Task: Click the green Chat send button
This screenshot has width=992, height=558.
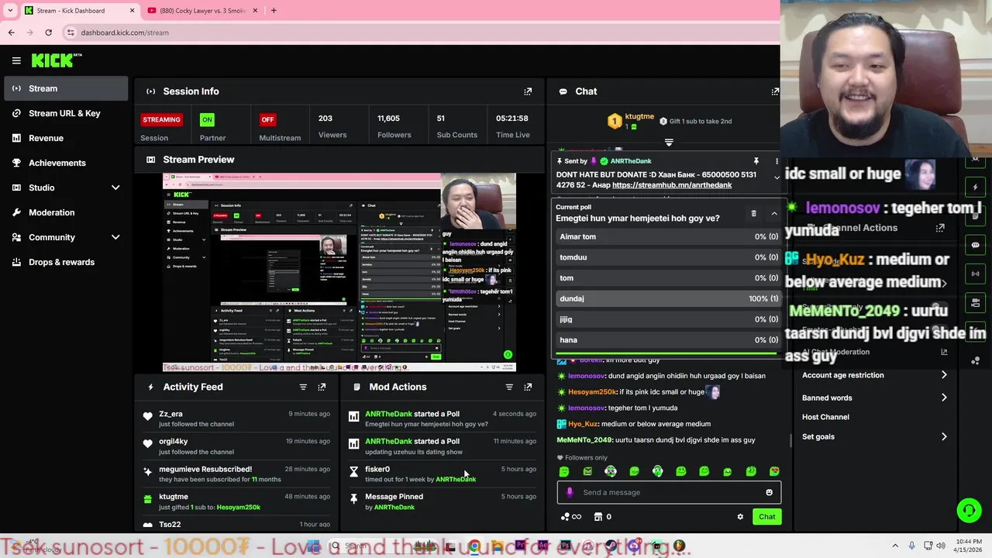Action: [x=766, y=517]
